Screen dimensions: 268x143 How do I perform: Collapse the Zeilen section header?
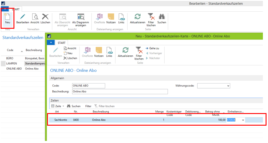pyautogui.click(x=156, y=101)
